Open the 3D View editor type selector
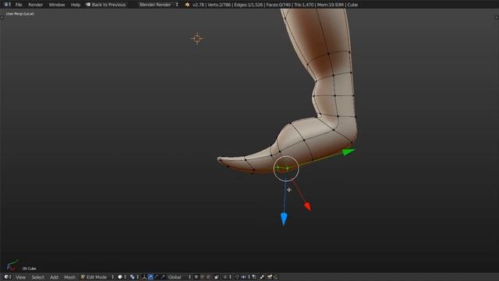The image size is (499, 281). pyautogui.click(x=7, y=277)
